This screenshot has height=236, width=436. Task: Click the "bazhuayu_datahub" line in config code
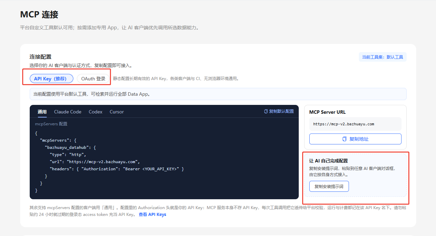pyautogui.click(x=71, y=147)
